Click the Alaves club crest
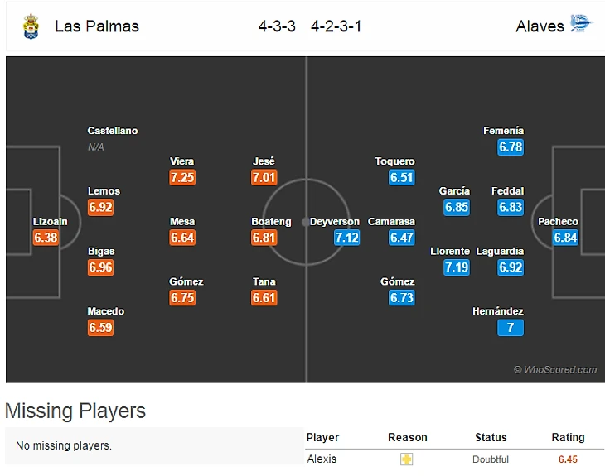Screen dimensions: 605x476 581,25
